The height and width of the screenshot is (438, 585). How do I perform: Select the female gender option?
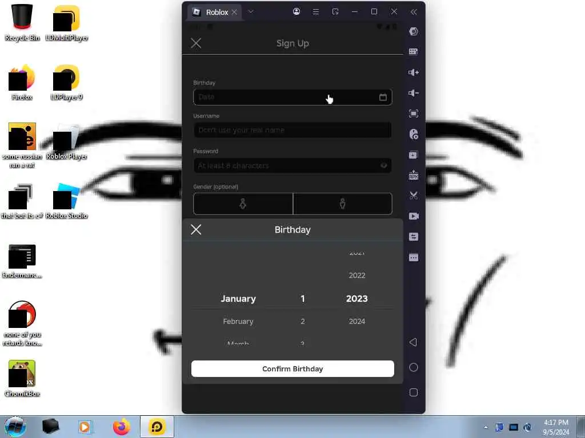pos(243,204)
